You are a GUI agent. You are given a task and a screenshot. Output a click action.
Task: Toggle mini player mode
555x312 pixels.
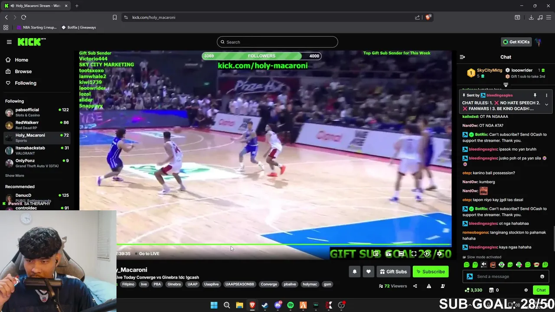pyautogui.click(x=376, y=253)
